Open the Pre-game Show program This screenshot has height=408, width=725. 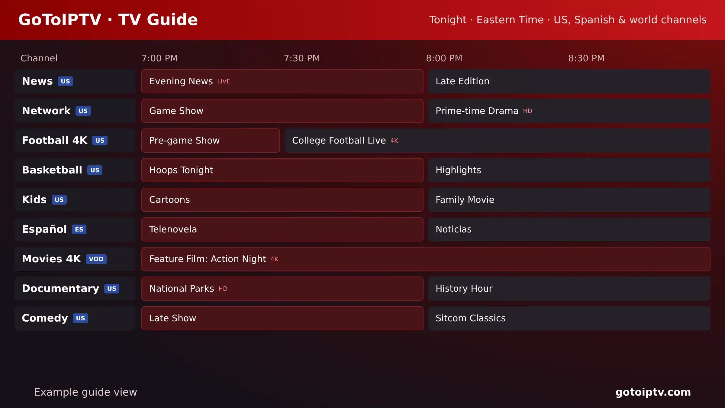click(211, 141)
